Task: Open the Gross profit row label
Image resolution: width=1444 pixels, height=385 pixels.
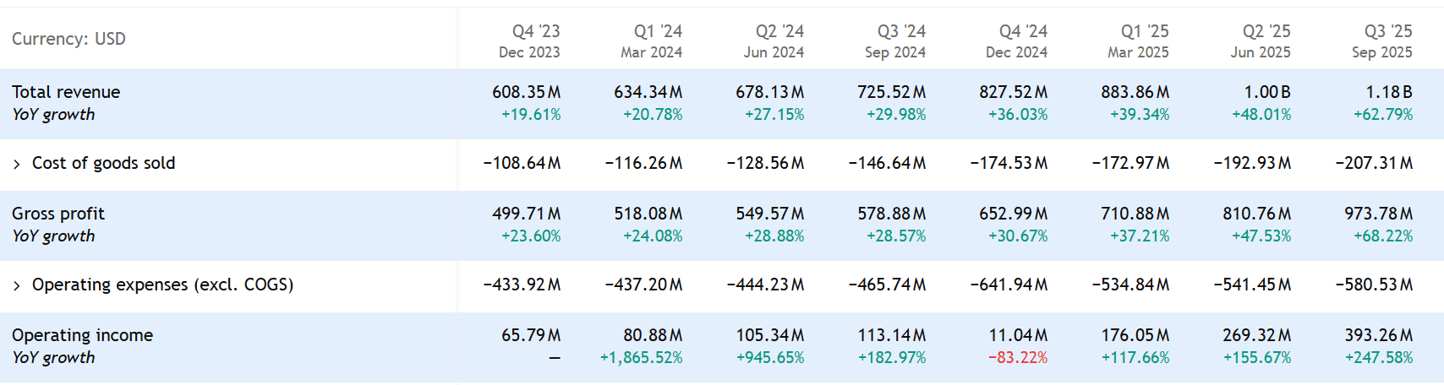Action: click(58, 214)
